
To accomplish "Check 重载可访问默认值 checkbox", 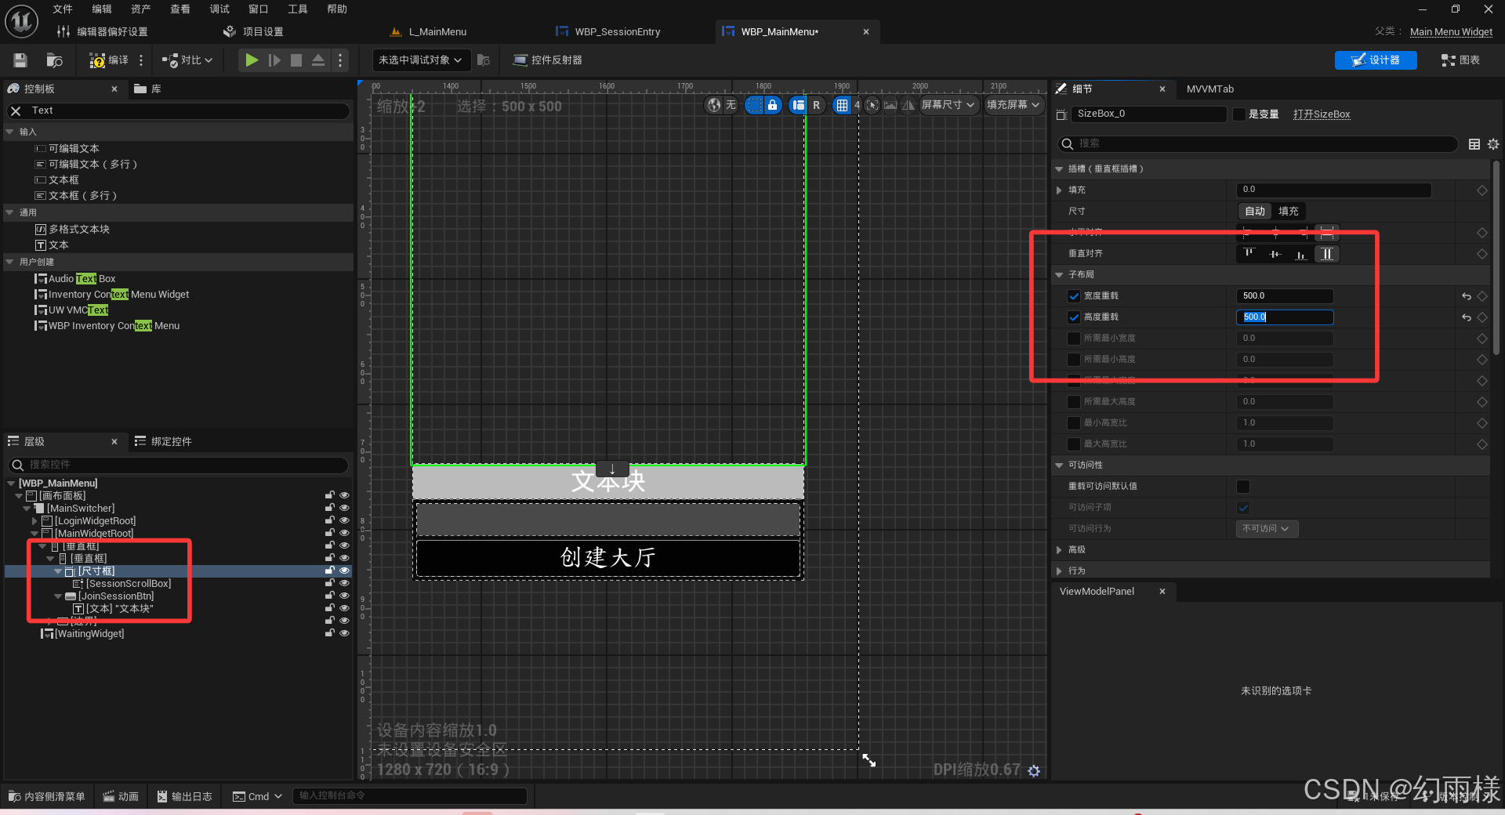I will (1243, 487).
